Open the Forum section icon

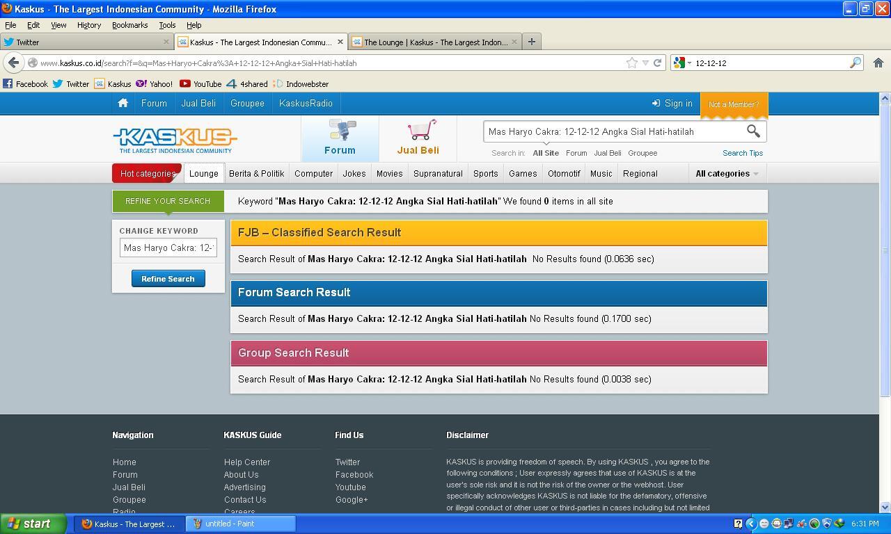(340, 138)
